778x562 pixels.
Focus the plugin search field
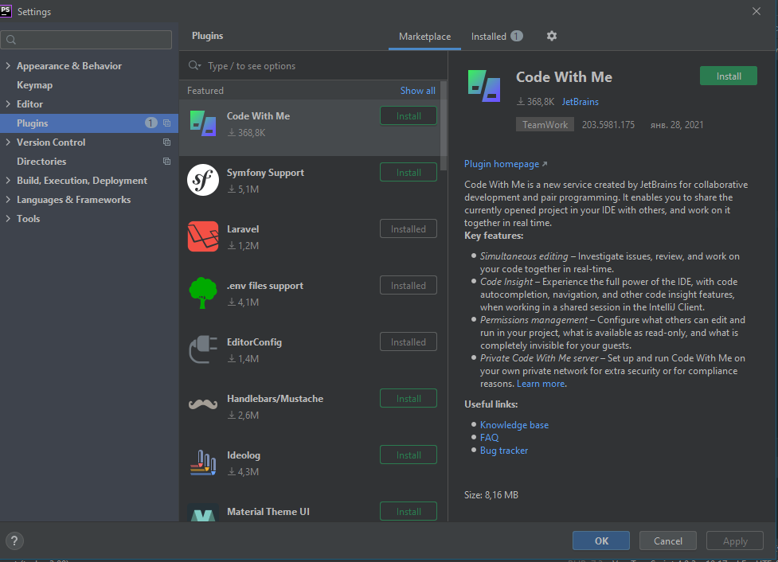(314, 65)
